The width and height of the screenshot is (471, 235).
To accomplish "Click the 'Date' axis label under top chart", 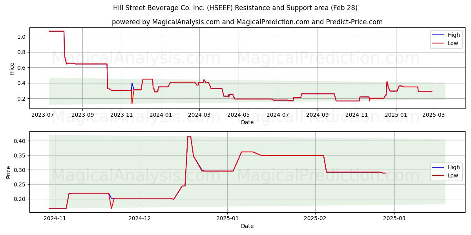I will pos(247,123).
